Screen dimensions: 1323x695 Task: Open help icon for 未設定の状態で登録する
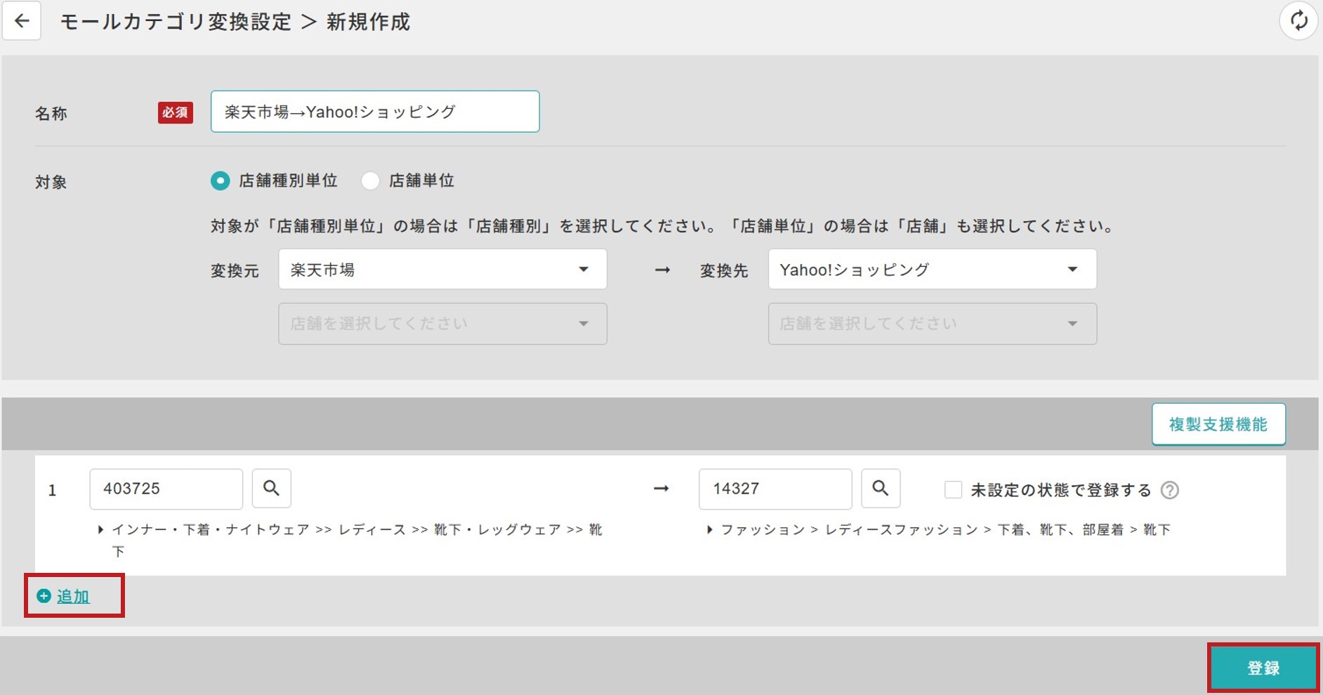pyautogui.click(x=1170, y=490)
